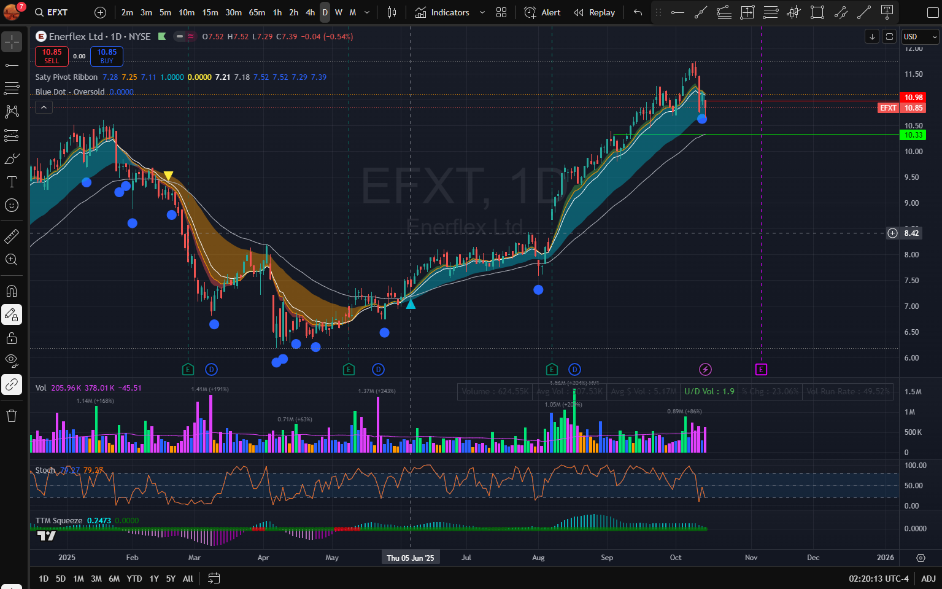Open the Fibonacci and Gann tools group

pos(12,88)
